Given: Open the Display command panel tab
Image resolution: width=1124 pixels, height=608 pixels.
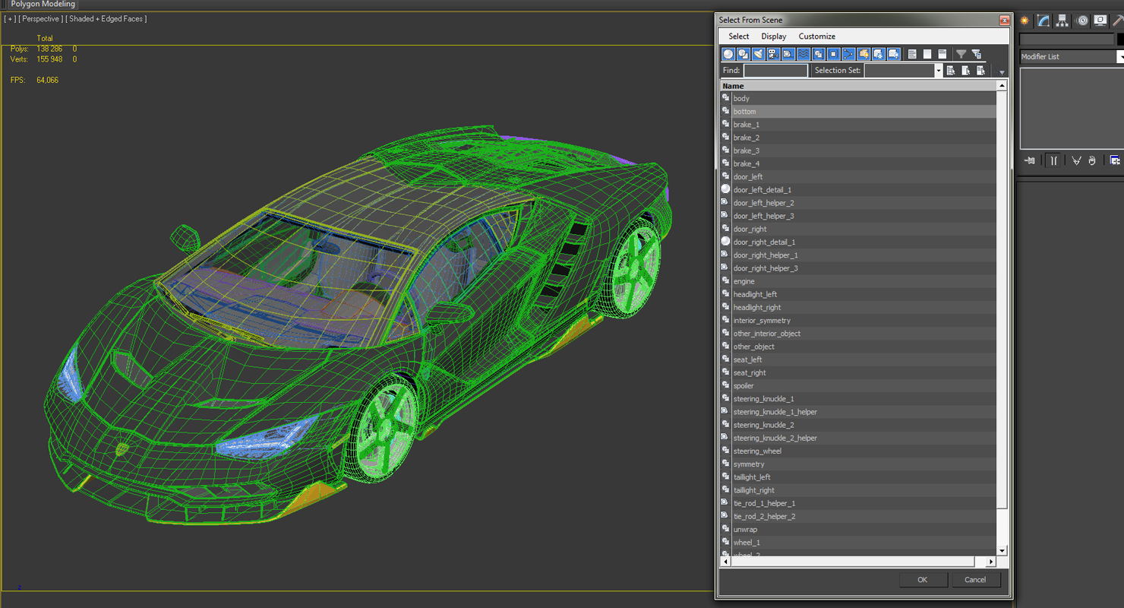Looking at the screenshot, I should (x=1100, y=21).
